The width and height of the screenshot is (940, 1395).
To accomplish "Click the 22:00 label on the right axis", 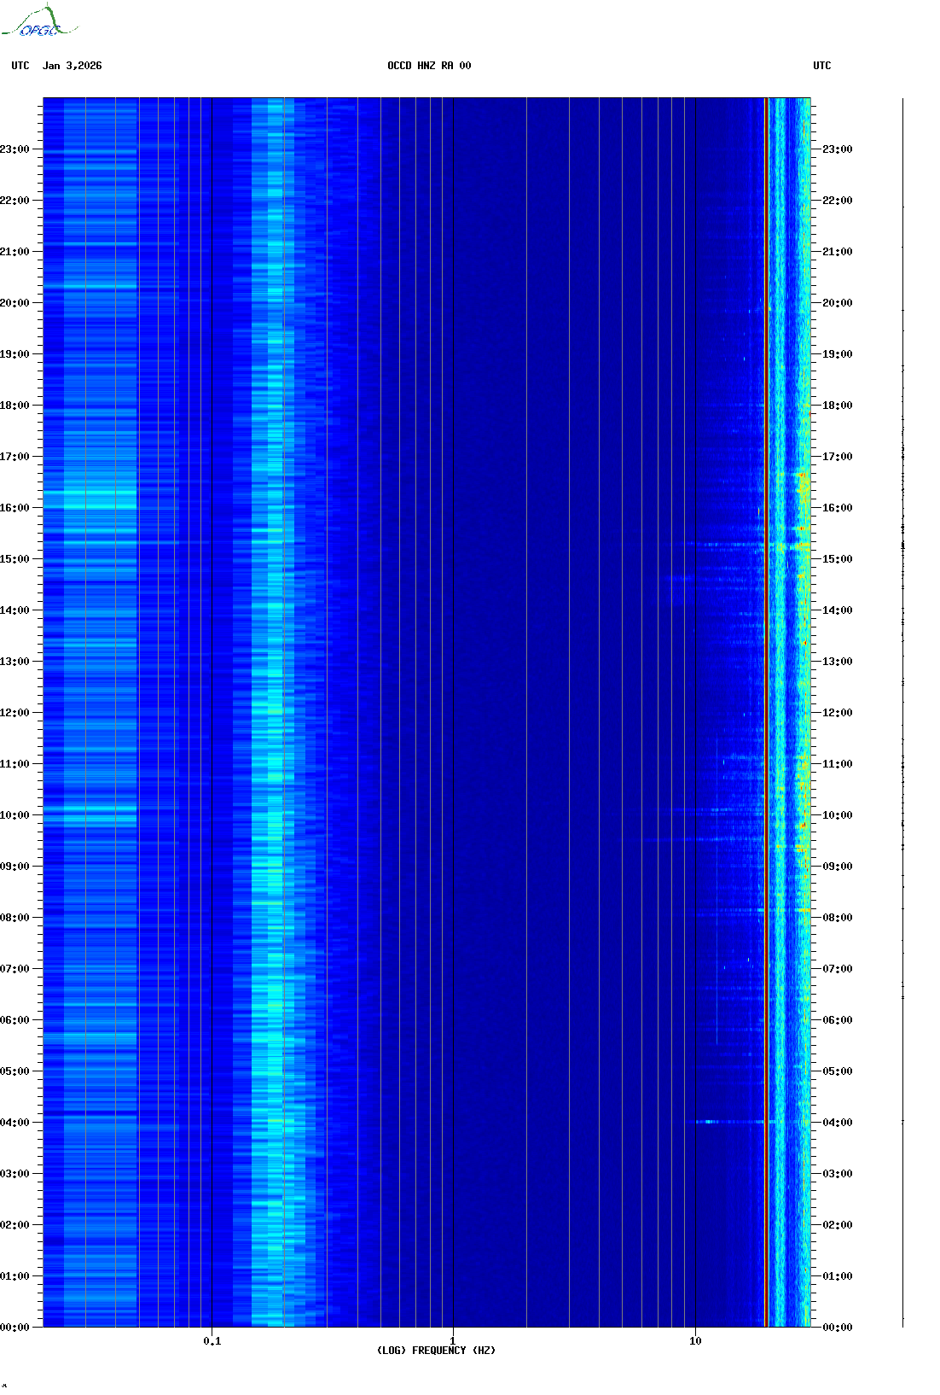I will 838,201.
